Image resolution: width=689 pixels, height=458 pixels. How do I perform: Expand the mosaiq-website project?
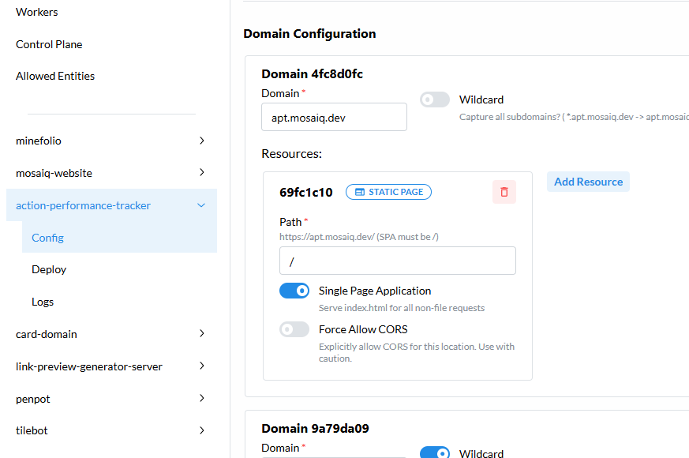click(202, 173)
